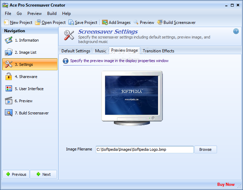Viewport: 243px width, 190px height.
Task: Click the Next button label
Action: click(47, 174)
